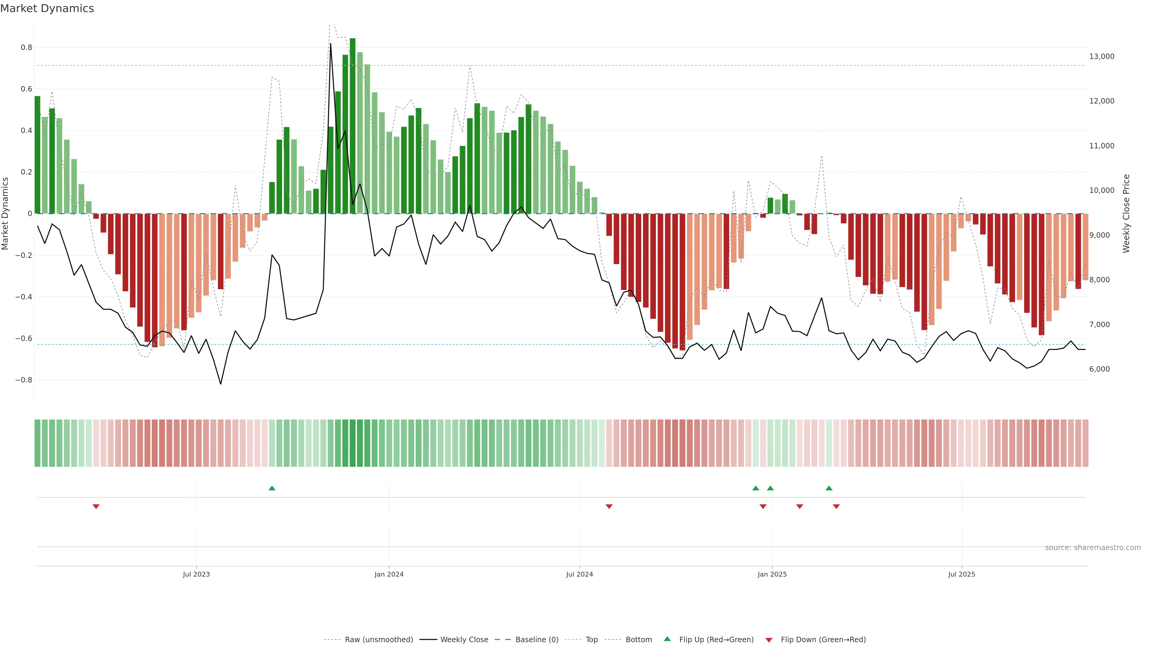Click the rightmost green flip-up triangle marker
The width and height of the screenshot is (1156, 650).
click(829, 488)
